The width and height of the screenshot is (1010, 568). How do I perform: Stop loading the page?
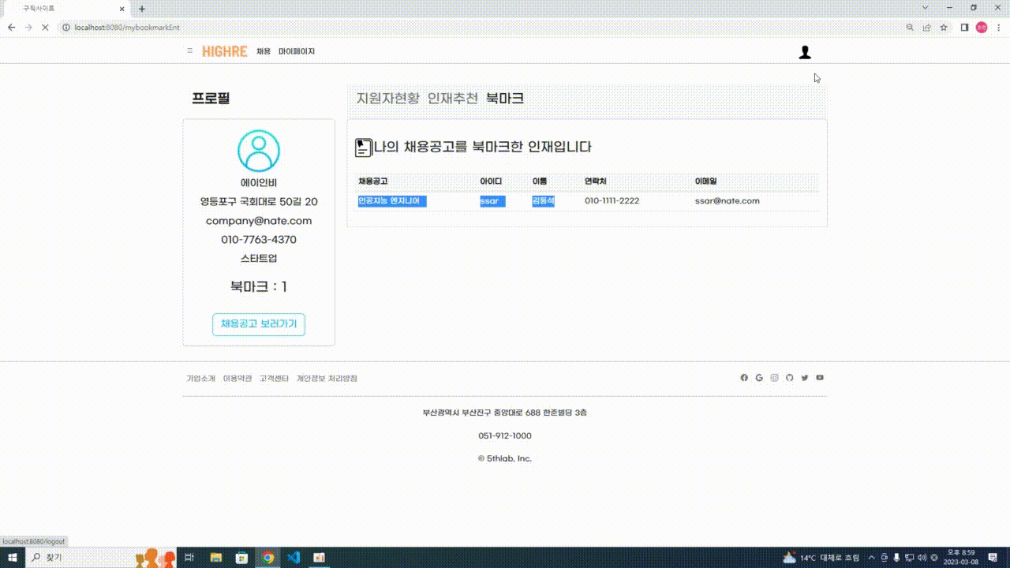(45, 27)
